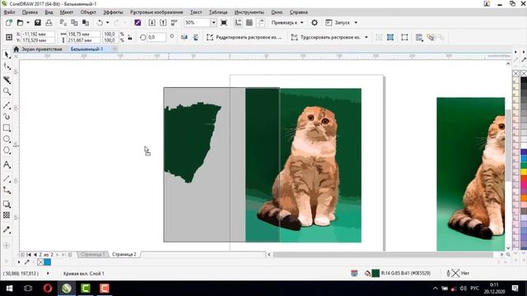Select the Freehand curve tool

tap(7, 105)
